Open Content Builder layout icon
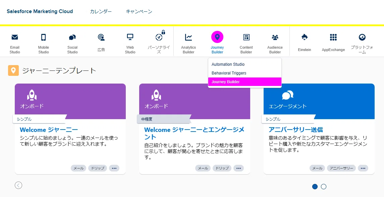This screenshot has height=197, width=384. [246, 37]
